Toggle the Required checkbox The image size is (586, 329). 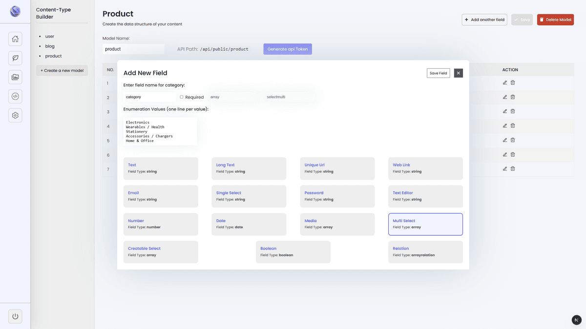(x=182, y=97)
